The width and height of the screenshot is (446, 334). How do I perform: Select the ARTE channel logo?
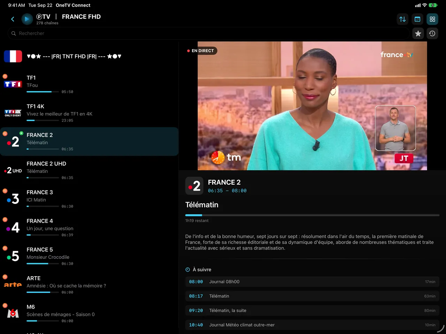coord(13,285)
